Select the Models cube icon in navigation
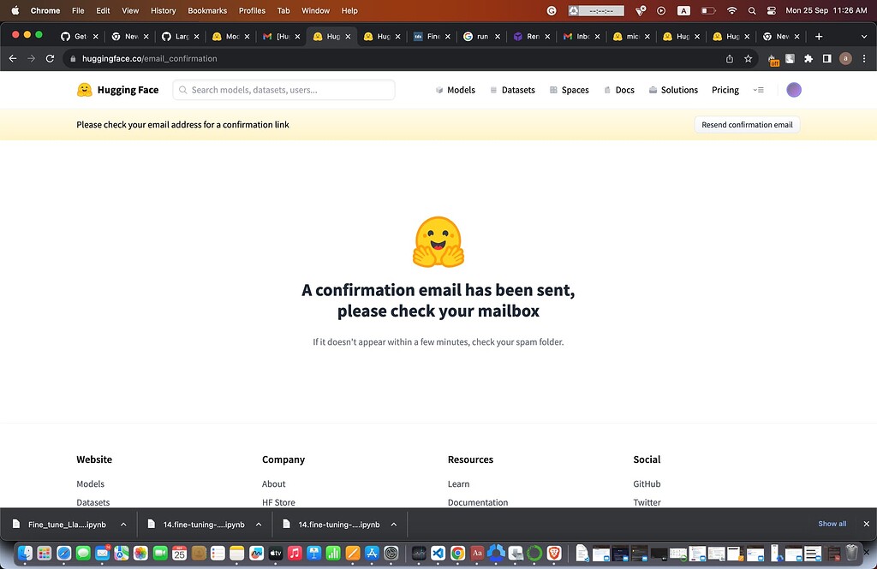Viewport: 877px width, 569px height. tap(440, 89)
